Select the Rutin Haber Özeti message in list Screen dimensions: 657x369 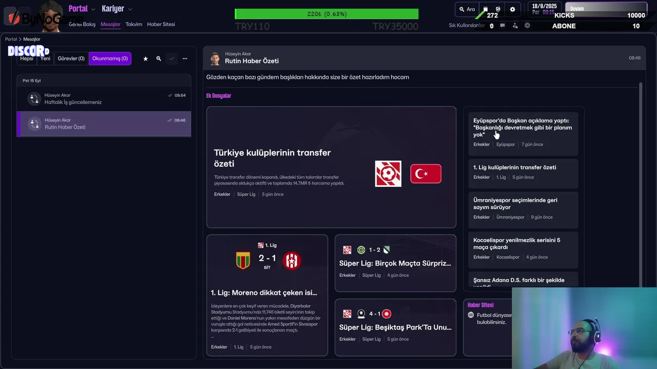(x=104, y=124)
